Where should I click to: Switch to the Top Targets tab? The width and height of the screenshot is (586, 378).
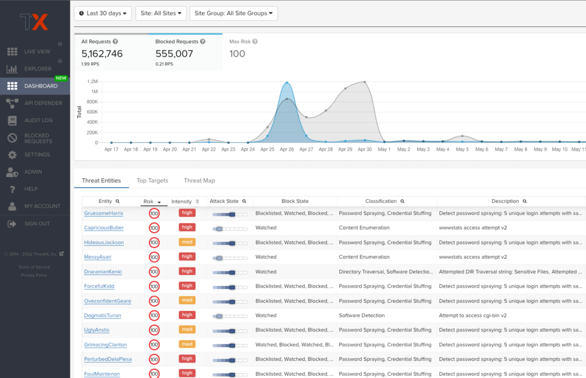pos(152,180)
